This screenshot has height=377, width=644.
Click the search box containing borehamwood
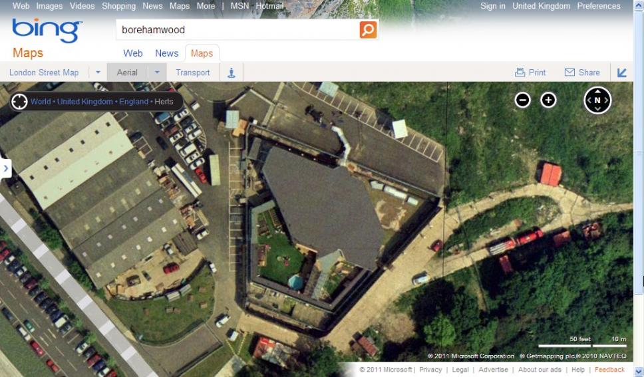[x=236, y=30]
